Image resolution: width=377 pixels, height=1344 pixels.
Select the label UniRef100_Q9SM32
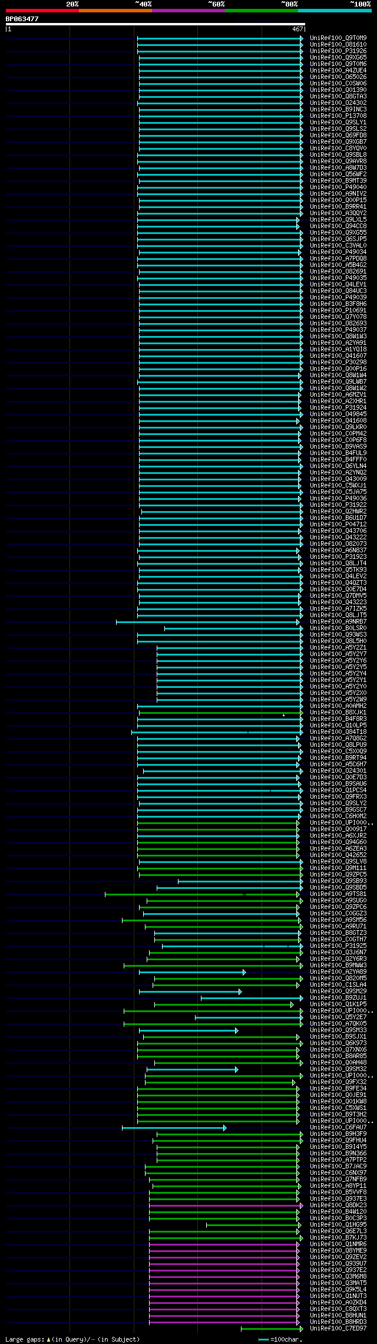click(338, 1069)
